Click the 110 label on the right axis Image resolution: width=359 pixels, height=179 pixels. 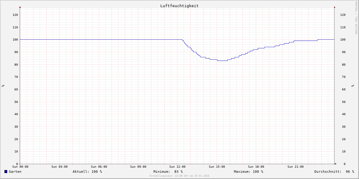[343, 27]
